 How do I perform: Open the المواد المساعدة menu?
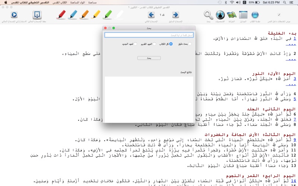coord(77,3)
